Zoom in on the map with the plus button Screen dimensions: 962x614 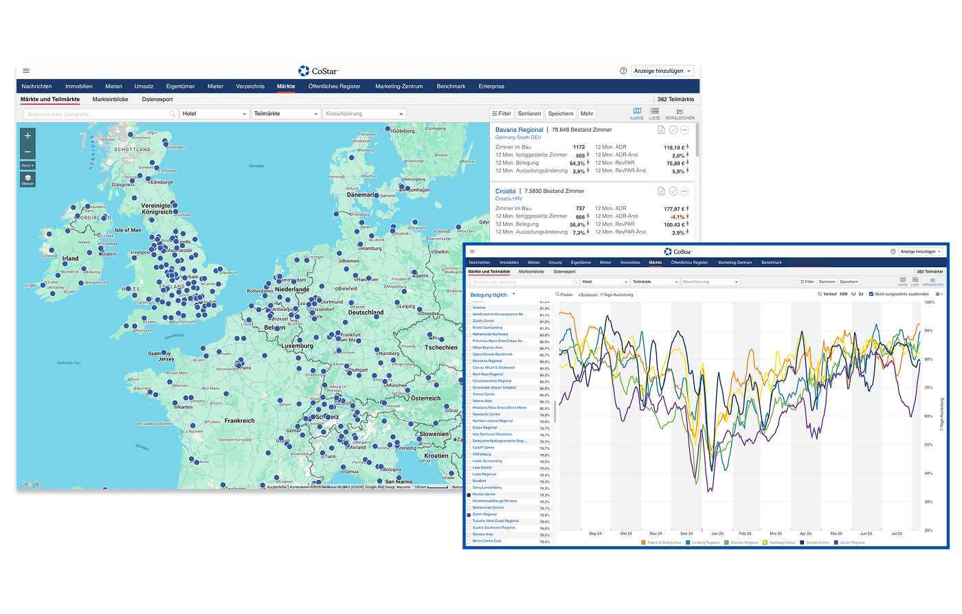point(27,136)
